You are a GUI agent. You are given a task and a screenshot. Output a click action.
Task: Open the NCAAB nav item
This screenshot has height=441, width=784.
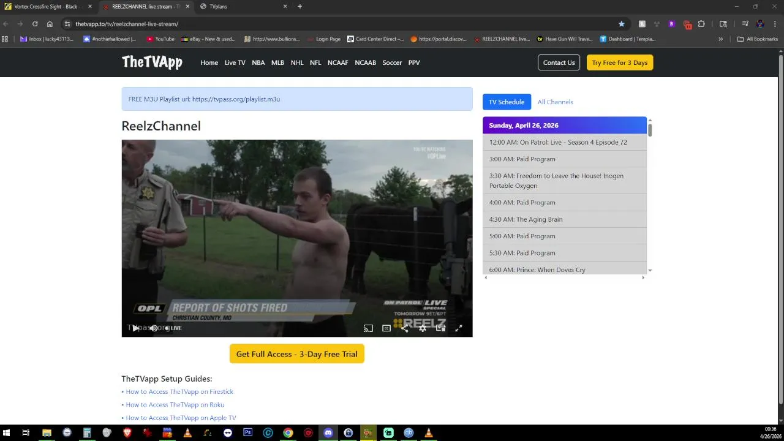[x=366, y=62]
